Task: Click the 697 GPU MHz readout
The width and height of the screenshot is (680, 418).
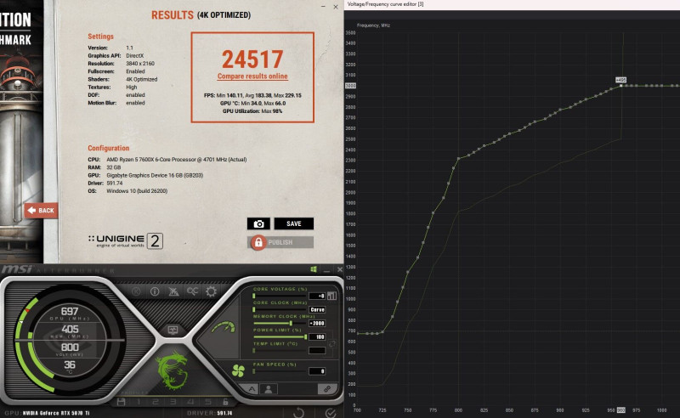Action: [70, 311]
